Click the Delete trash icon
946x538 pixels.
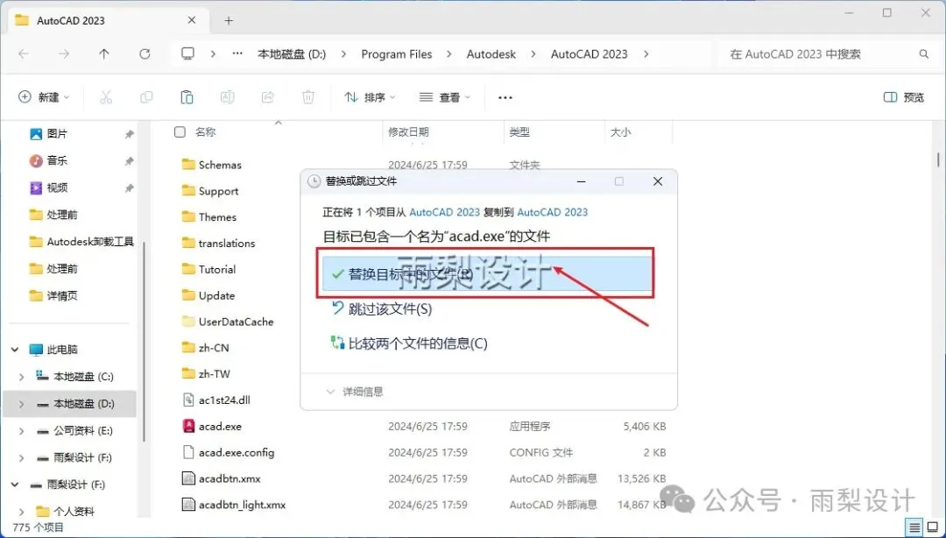[308, 97]
